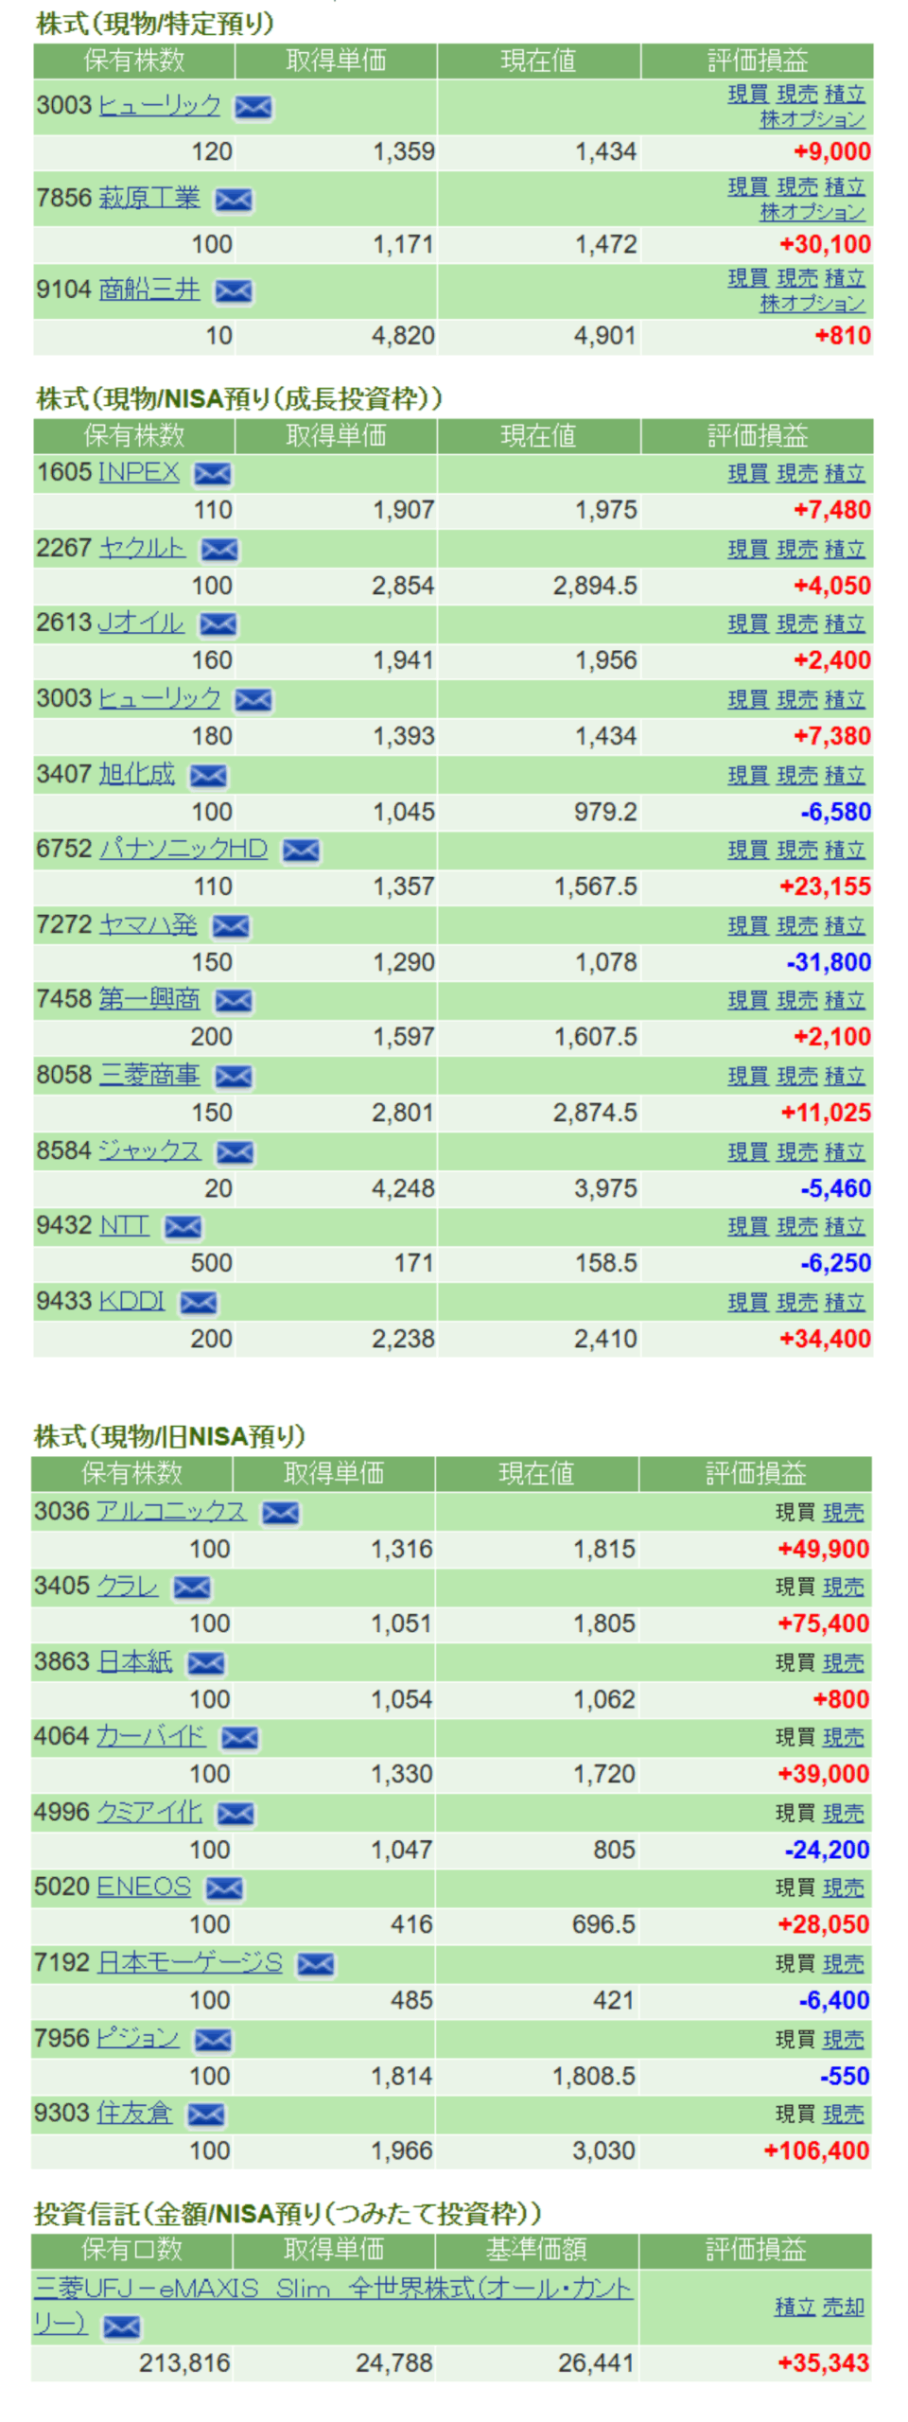The height and width of the screenshot is (2422, 908).
Task: Click 積立 for 9432 NTT
Action: click(845, 1226)
